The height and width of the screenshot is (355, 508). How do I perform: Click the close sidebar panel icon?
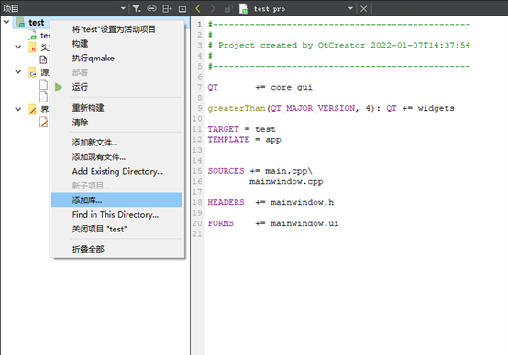point(182,9)
